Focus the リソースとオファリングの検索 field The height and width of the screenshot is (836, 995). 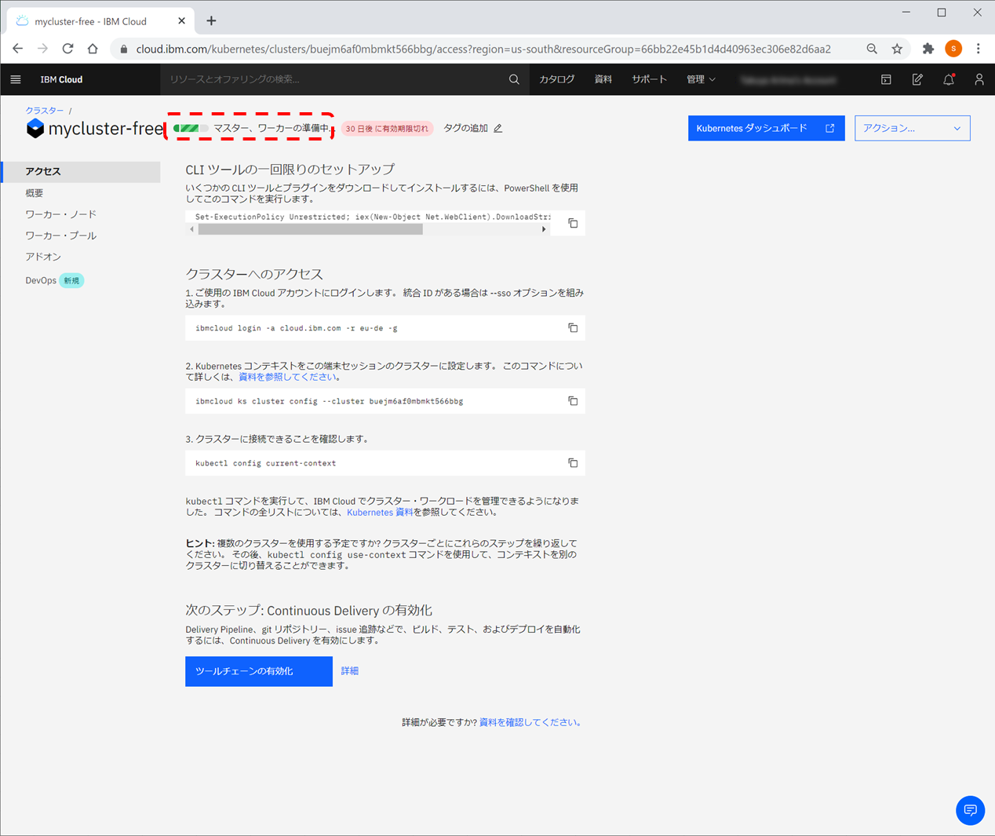tap(333, 79)
